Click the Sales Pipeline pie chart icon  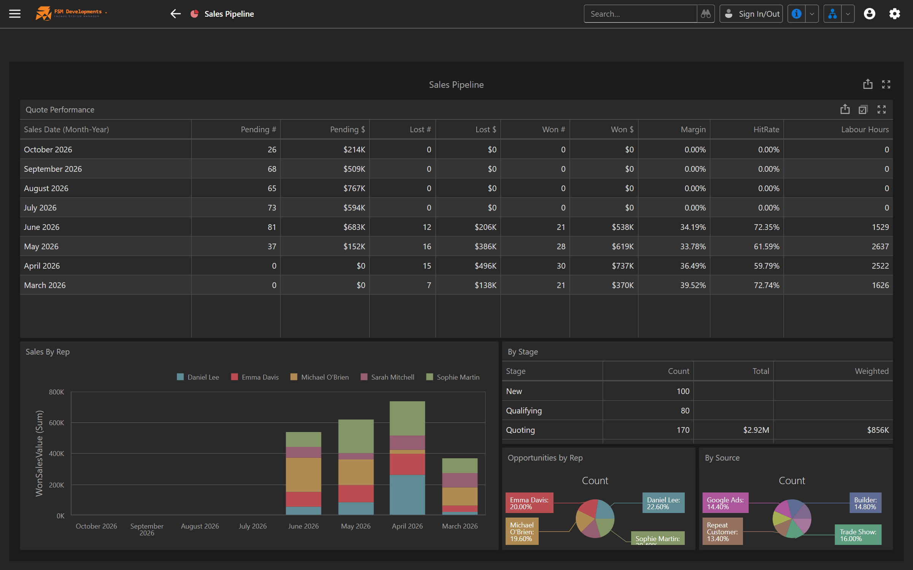194,14
